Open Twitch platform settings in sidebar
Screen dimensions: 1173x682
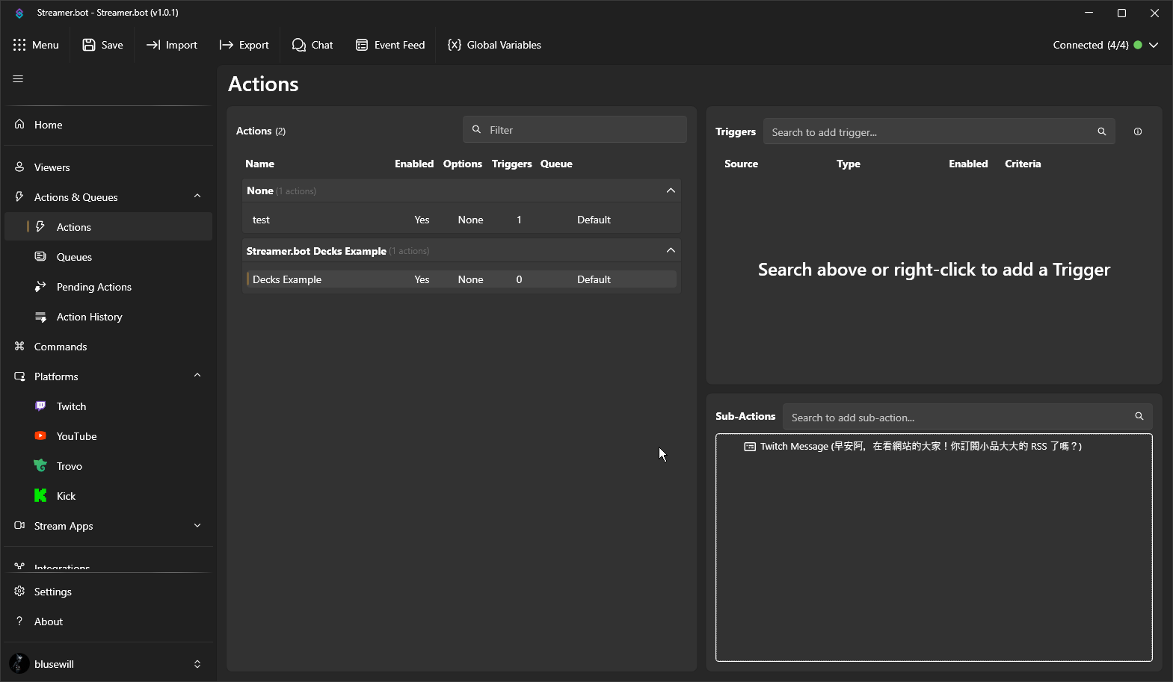(x=71, y=406)
